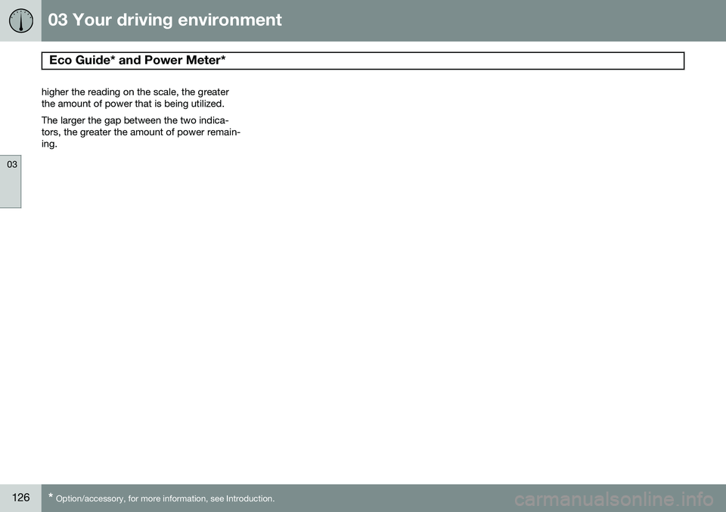Image resolution: width=726 pixels, height=512 pixels.
Task: Click the gauge icon in the header
Action: [x=21, y=21]
